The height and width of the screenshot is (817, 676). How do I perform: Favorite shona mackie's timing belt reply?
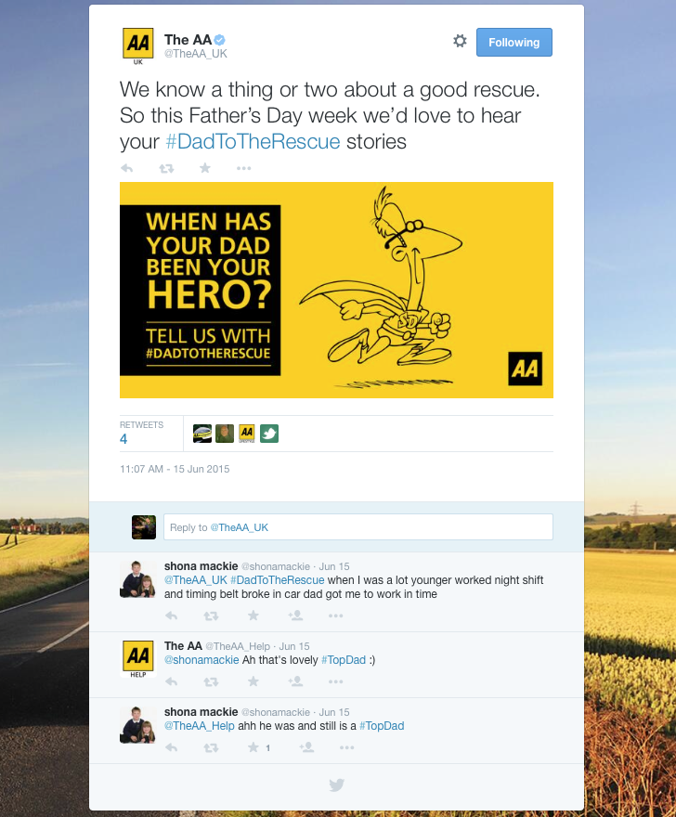pyautogui.click(x=253, y=616)
